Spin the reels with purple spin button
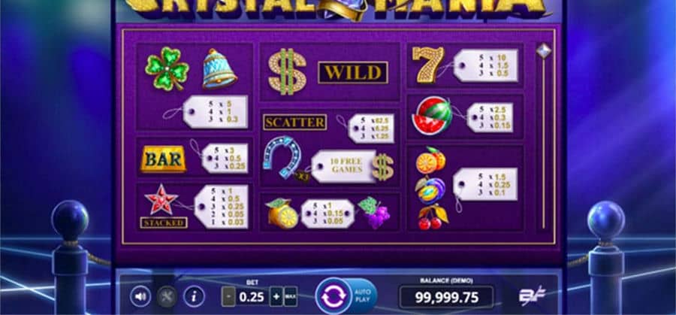Screen dimensions: 676x315 point(333,296)
